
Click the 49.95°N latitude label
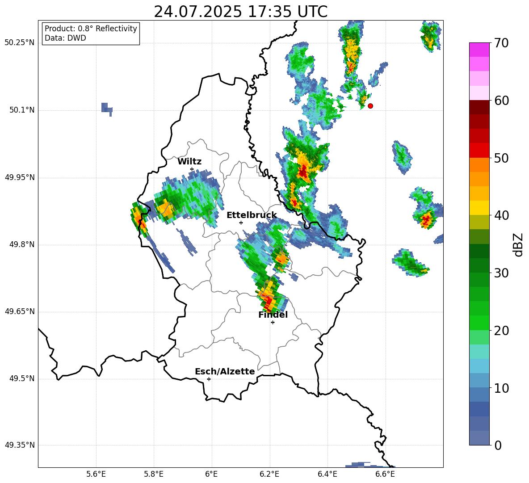tap(20, 177)
